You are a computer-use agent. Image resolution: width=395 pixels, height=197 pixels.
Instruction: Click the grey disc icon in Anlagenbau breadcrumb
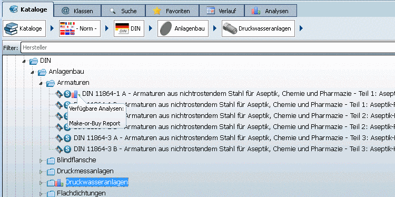(x=165, y=29)
